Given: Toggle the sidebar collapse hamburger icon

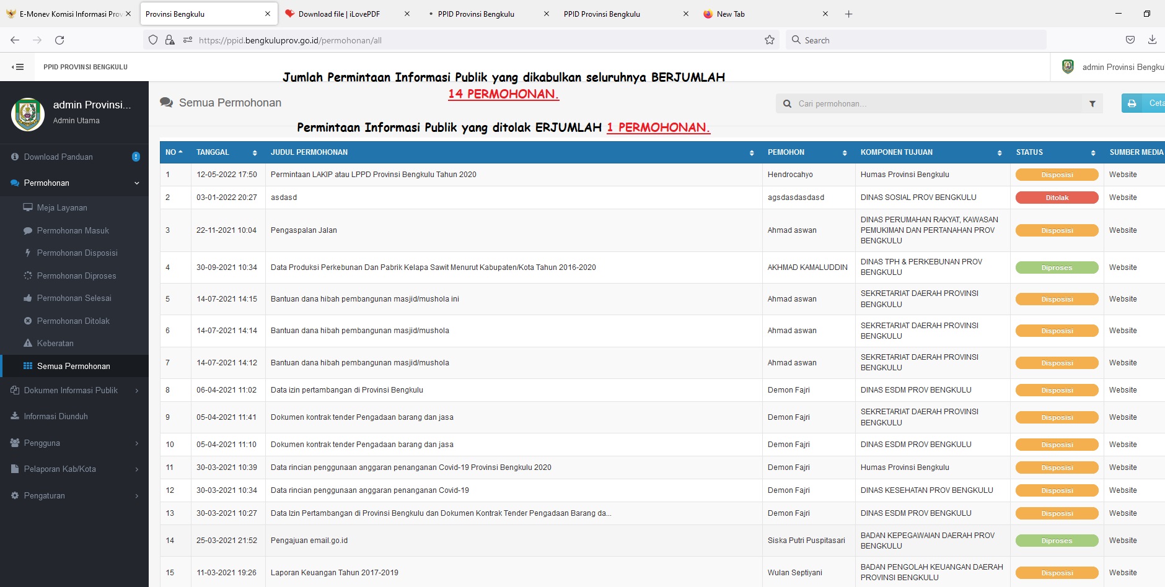Looking at the screenshot, I should [18, 67].
